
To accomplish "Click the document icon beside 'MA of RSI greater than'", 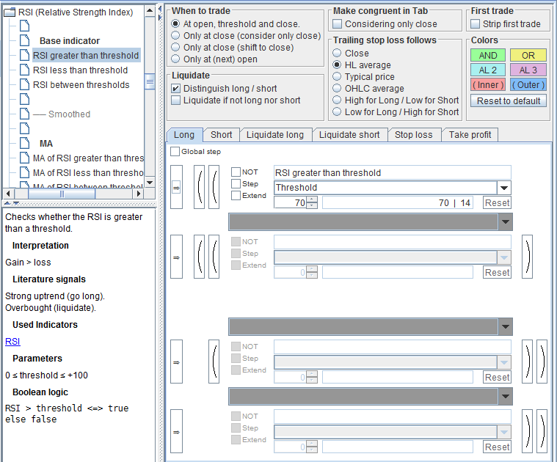I will tap(24, 158).
